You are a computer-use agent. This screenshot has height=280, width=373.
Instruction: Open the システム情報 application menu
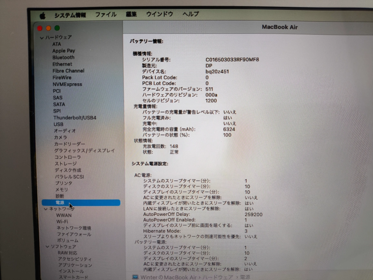point(70,15)
